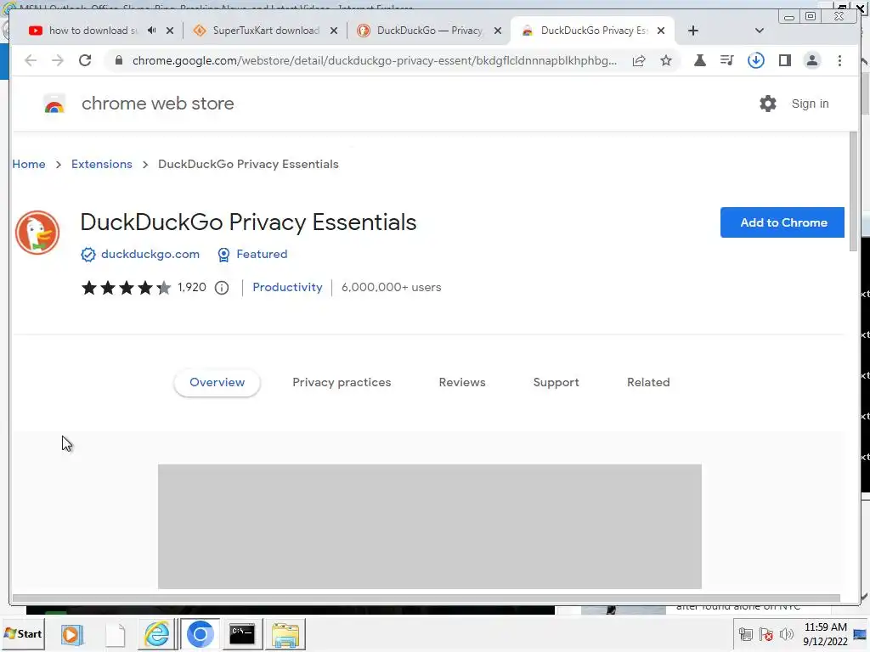This screenshot has width=870, height=652.
Task: Bookmark this tab with star icon
Action: tap(666, 60)
